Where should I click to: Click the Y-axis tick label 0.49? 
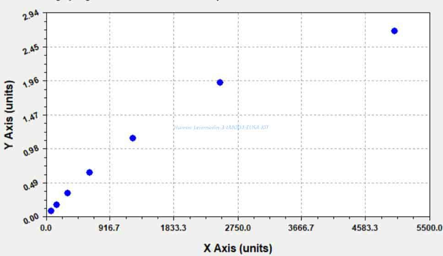pos(31,185)
